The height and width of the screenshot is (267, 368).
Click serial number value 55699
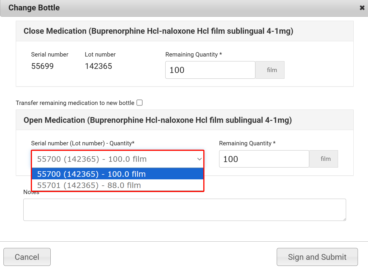[42, 66]
